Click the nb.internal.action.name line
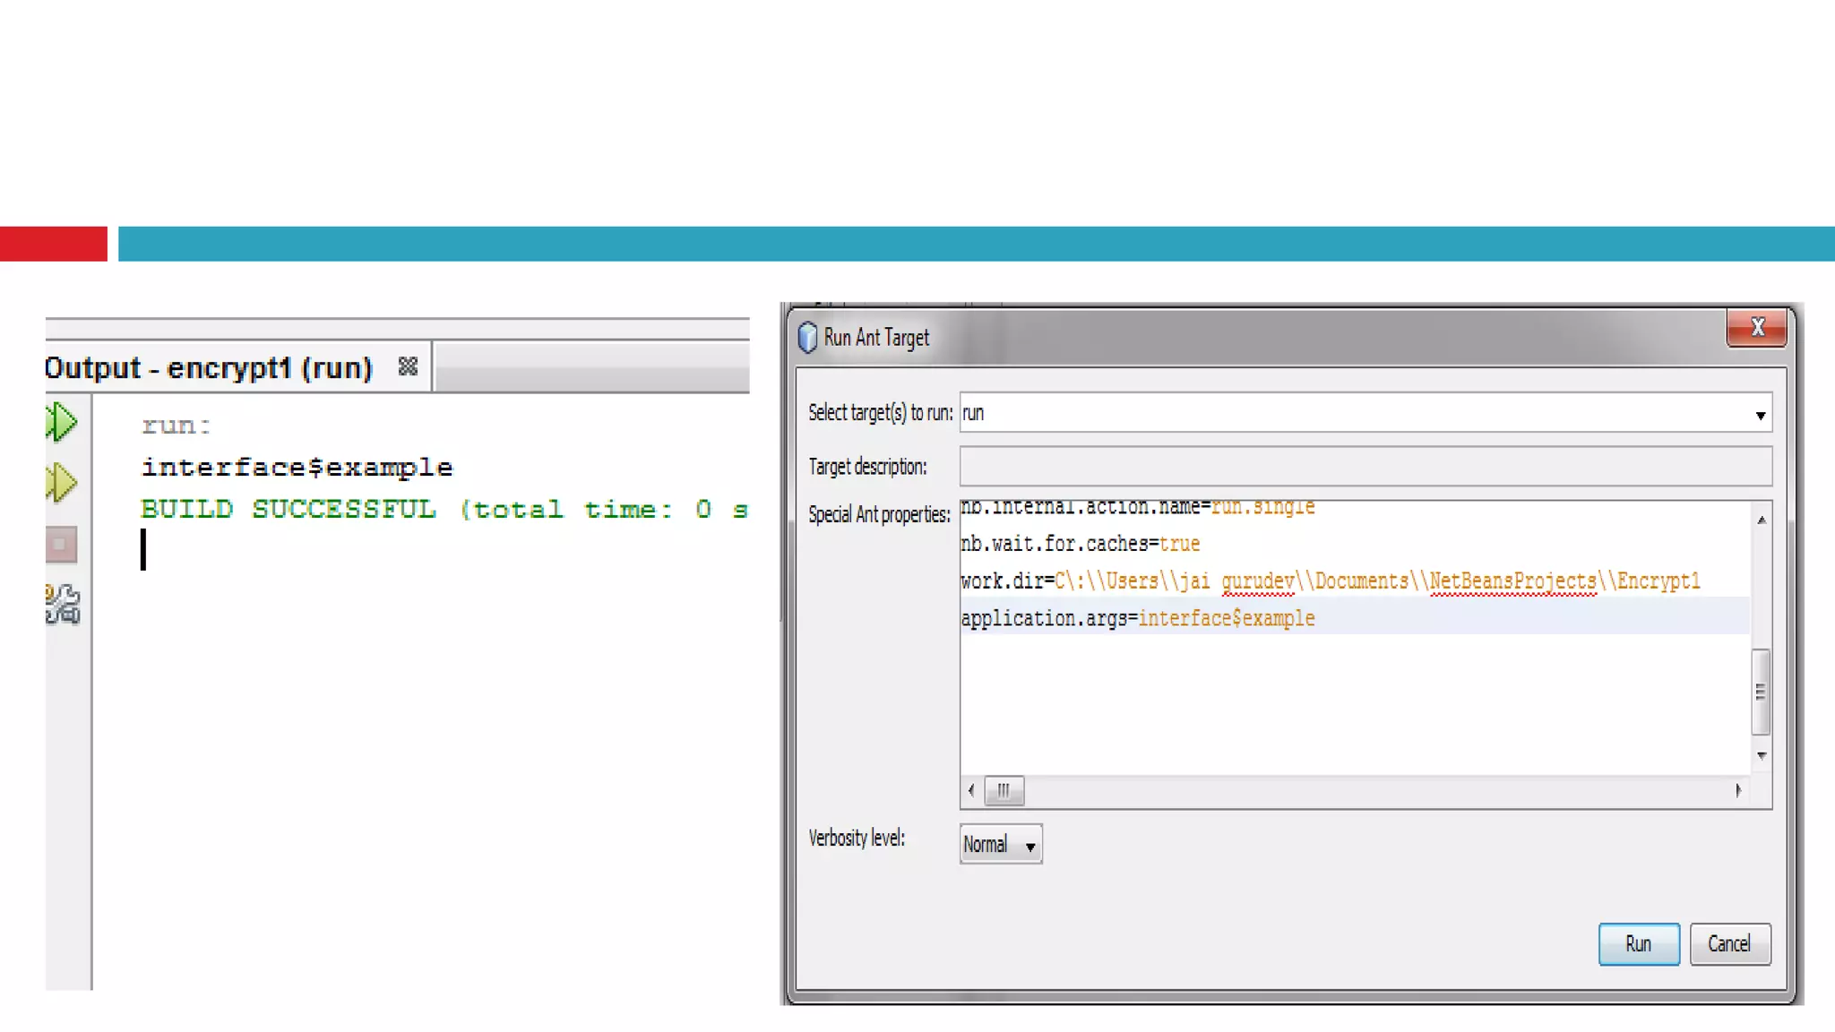 [1138, 508]
